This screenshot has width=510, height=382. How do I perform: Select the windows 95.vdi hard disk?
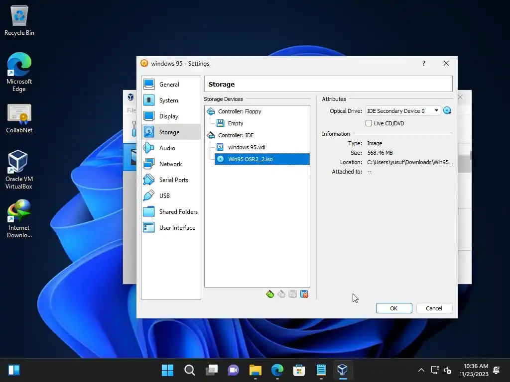pyautogui.click(x=247, y=147)
